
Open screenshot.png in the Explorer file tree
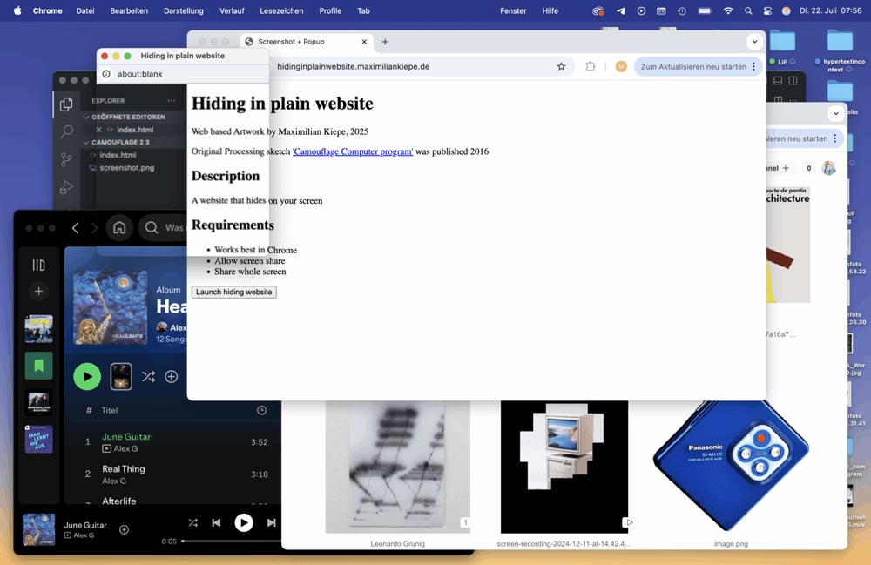pyautogui.click(x=126, y=167)
